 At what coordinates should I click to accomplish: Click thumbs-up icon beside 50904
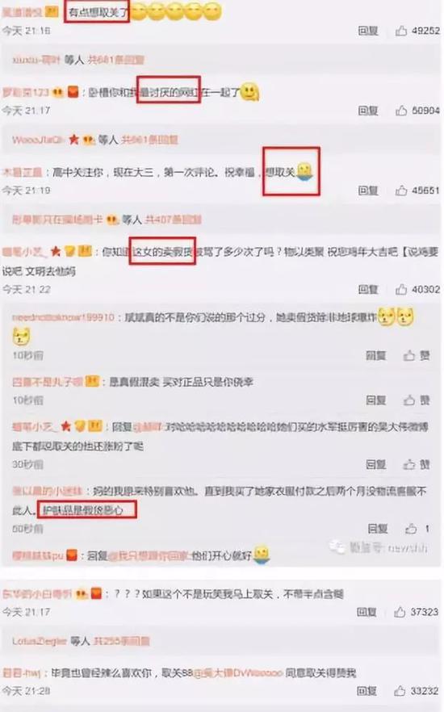click(401, 111)
